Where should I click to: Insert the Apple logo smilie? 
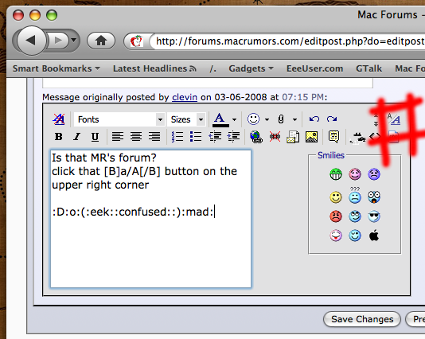point(374,236)
